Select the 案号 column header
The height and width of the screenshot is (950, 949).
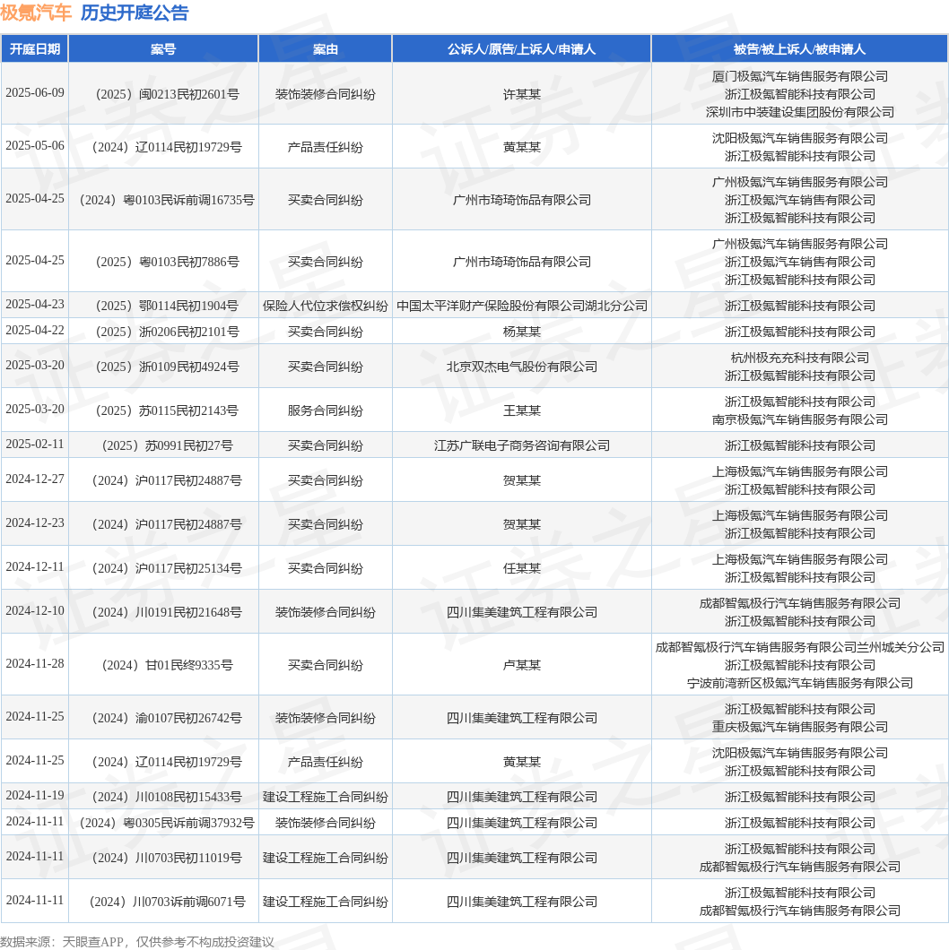point(163,49)
